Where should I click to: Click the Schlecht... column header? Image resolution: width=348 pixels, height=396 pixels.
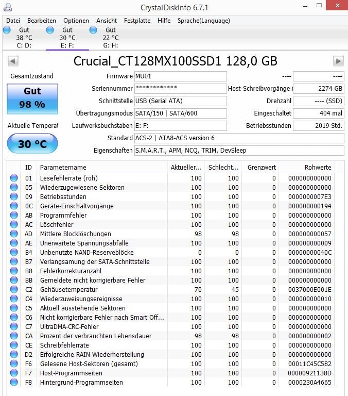coord(223,168)
